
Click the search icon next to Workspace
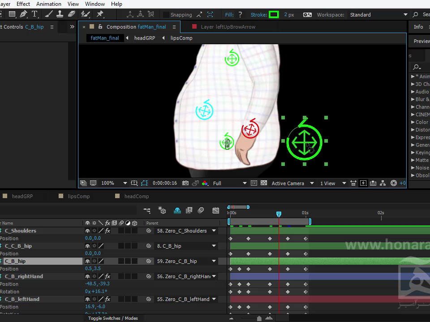[416, 14]
